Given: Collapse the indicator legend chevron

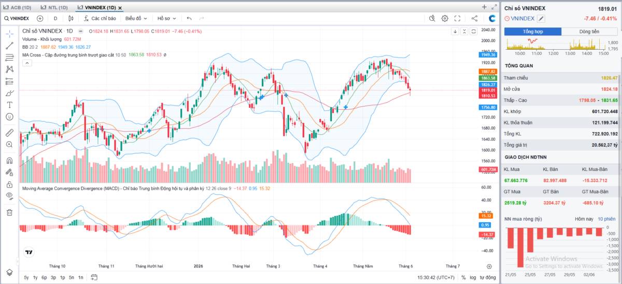Looking at the screenshot, I should pyautogui.click(x=27, y=63).
